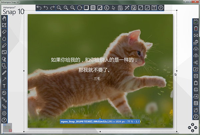
Task: Add date stamp using calendar icon
Action: (120, 8)
